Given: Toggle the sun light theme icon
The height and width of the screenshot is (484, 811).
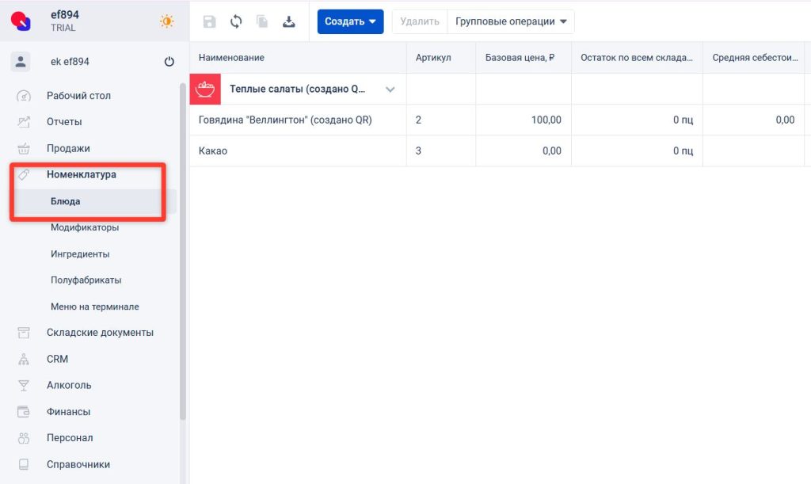Looking at the screenshot, I should pyautogui.click(x=166, y=21).
